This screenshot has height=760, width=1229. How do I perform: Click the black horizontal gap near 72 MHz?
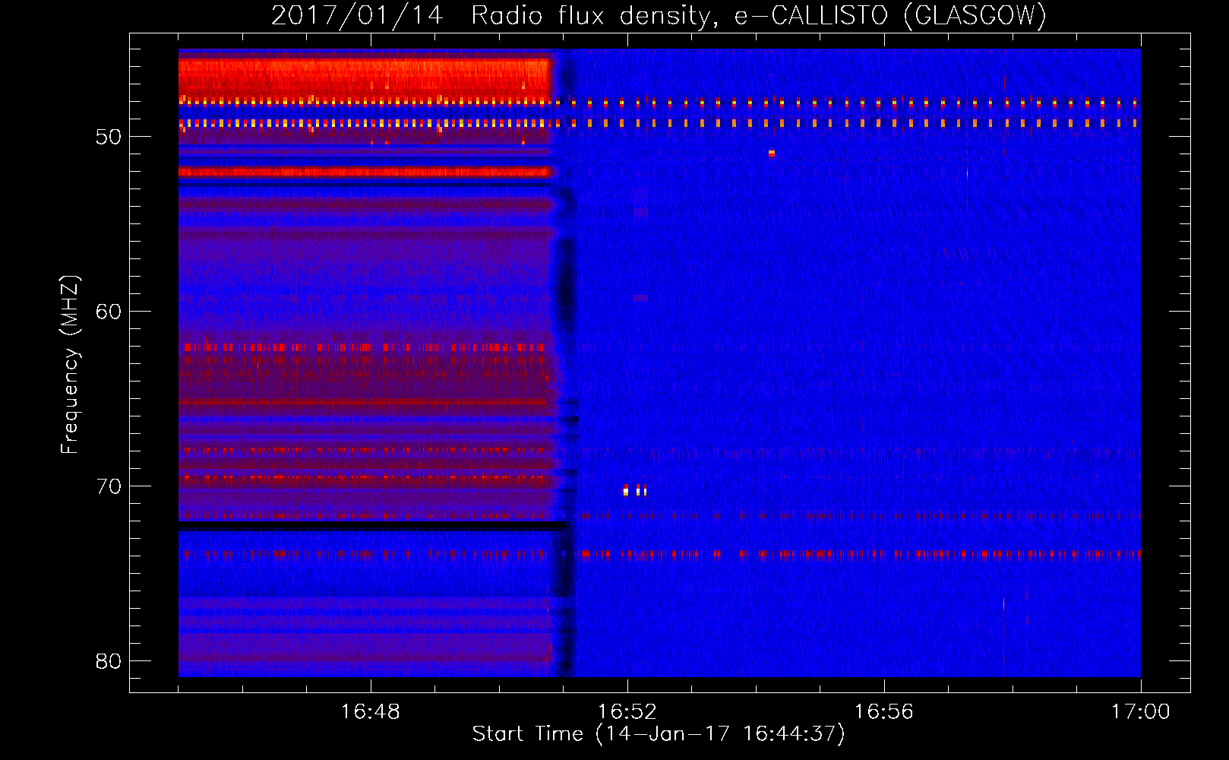pos(372,525)
